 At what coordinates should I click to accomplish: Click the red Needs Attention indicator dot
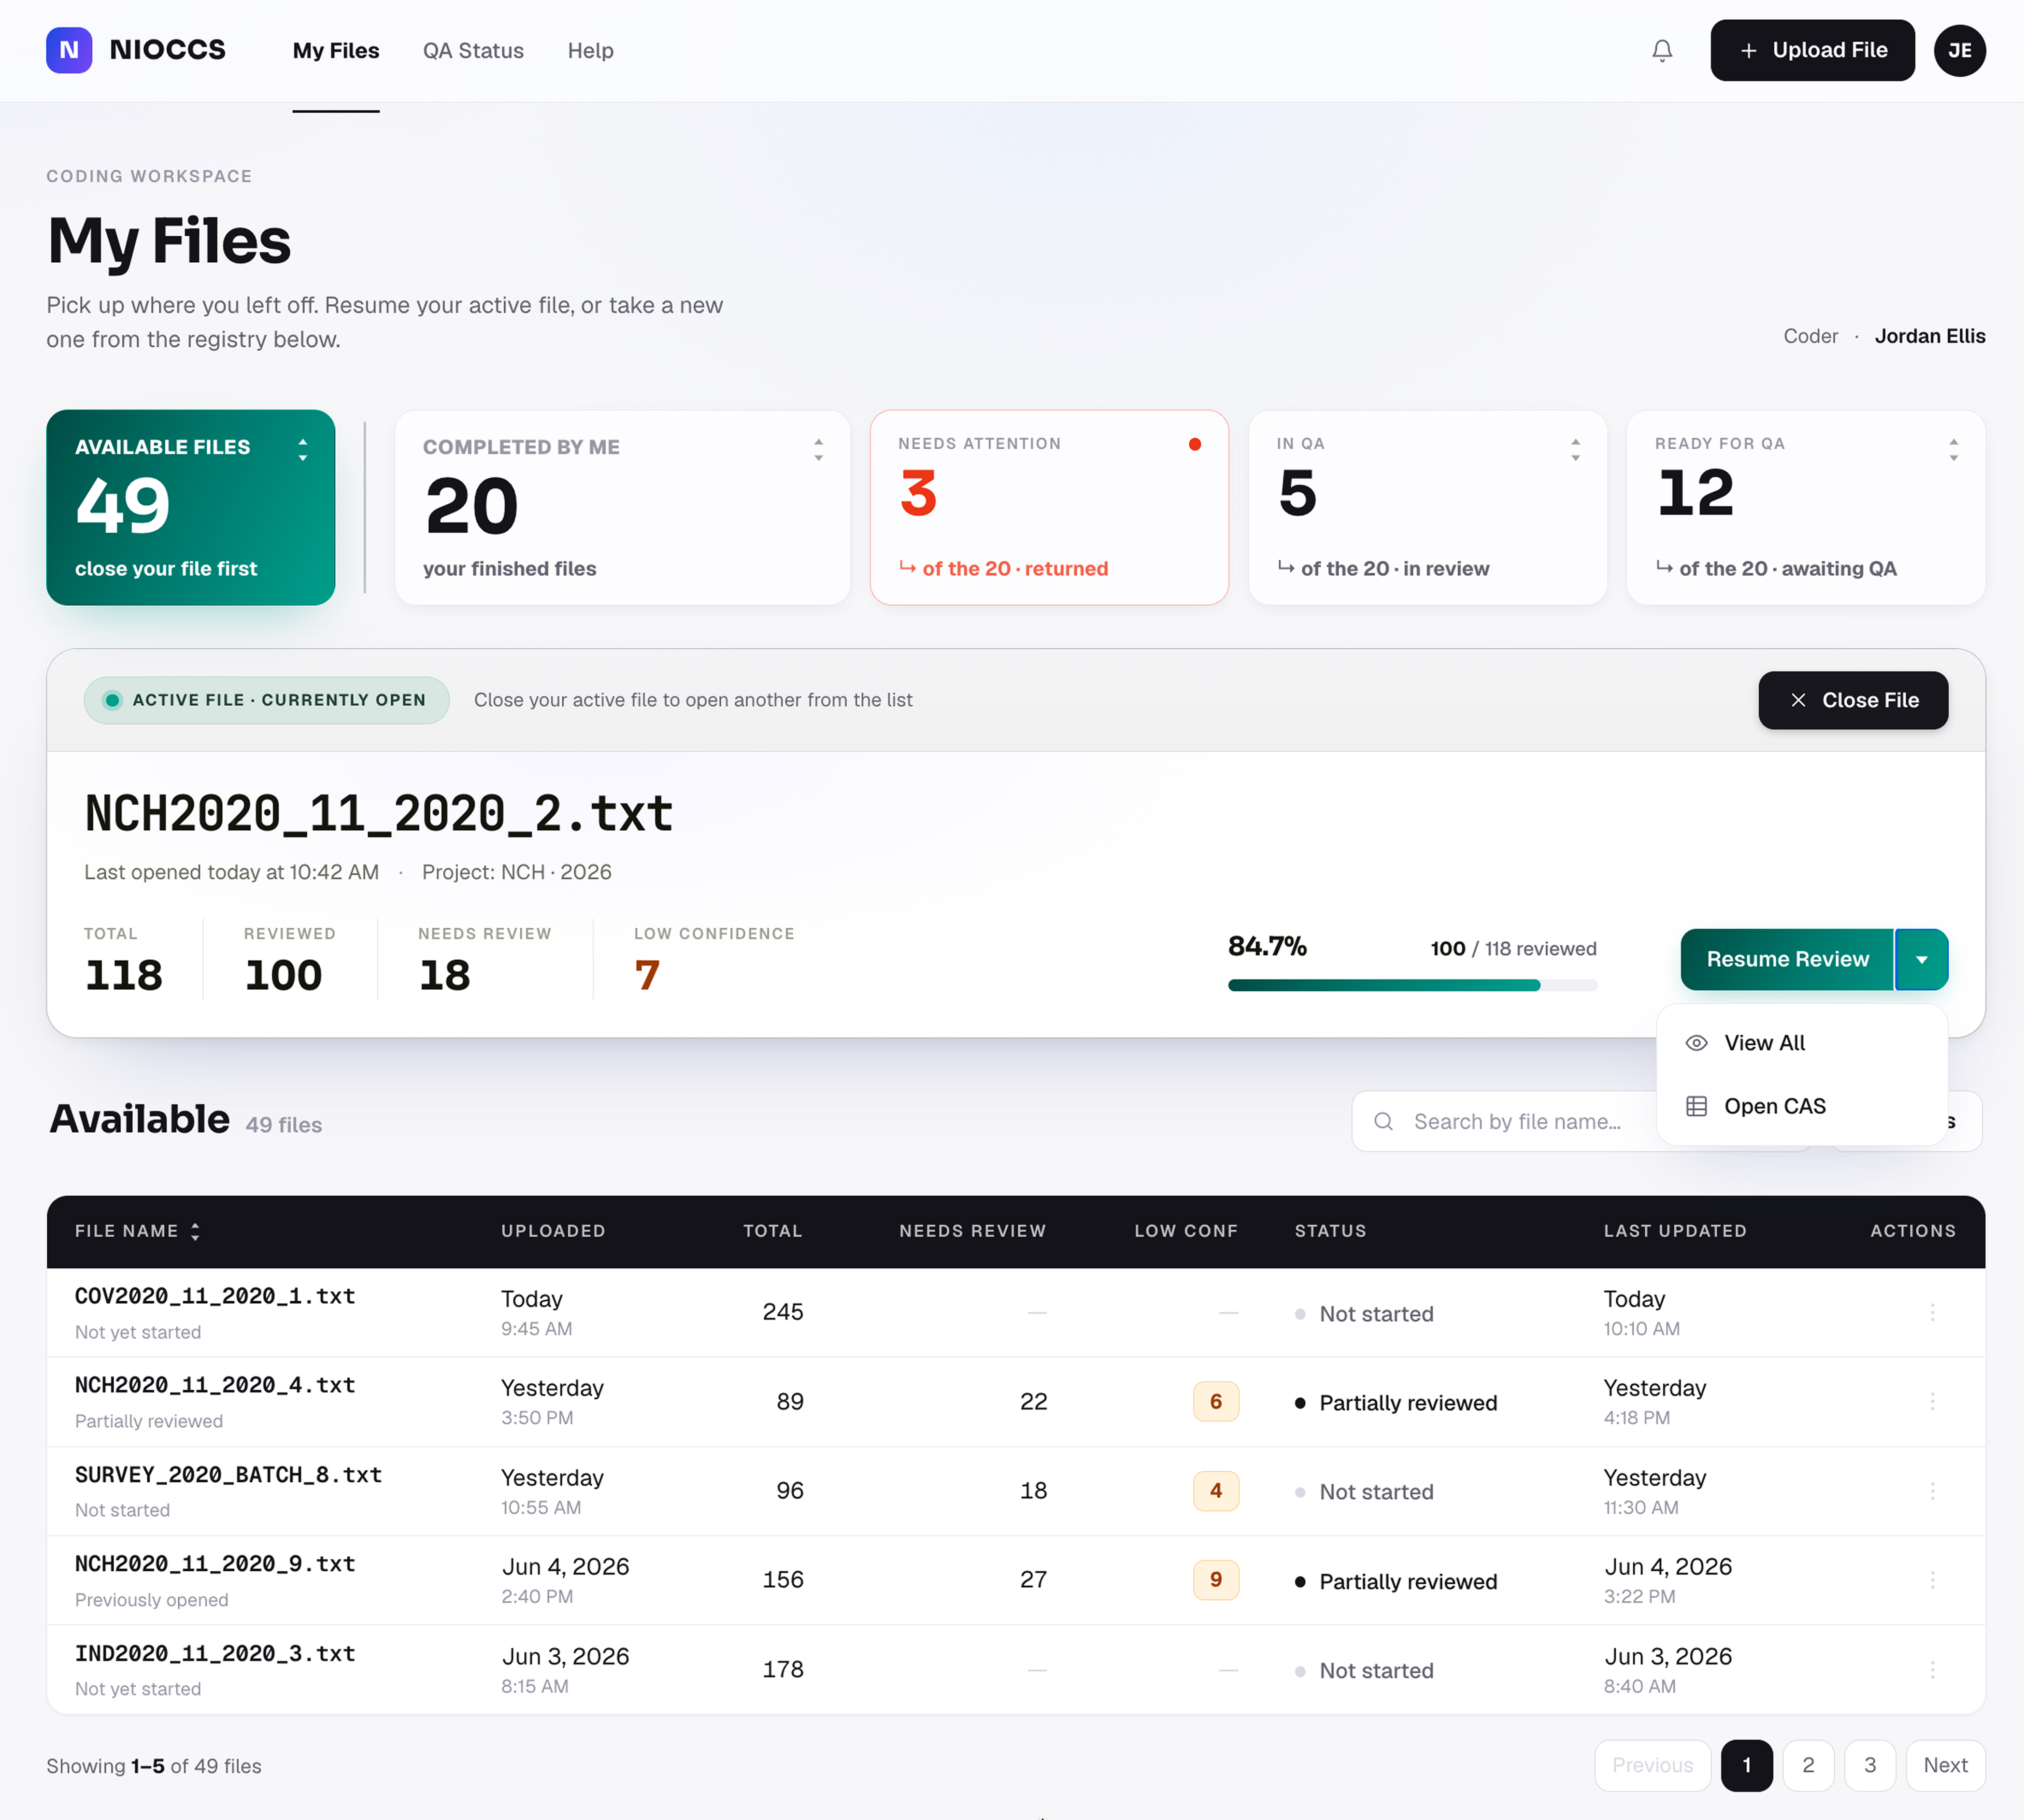pos(1194,444)
